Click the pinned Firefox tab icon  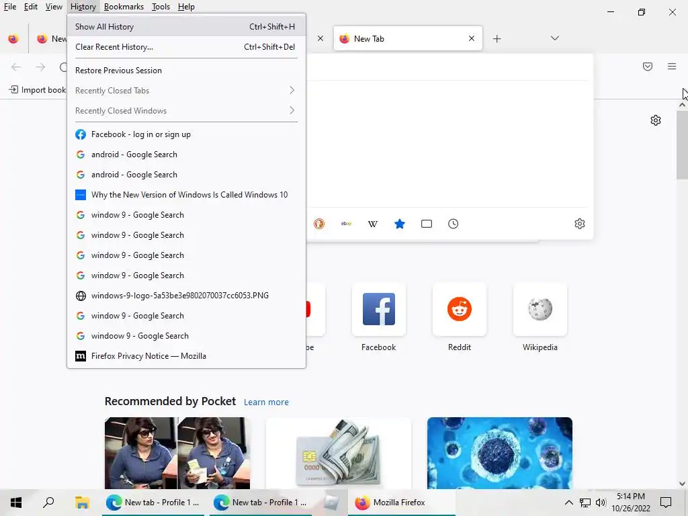[x=13, y=39]
